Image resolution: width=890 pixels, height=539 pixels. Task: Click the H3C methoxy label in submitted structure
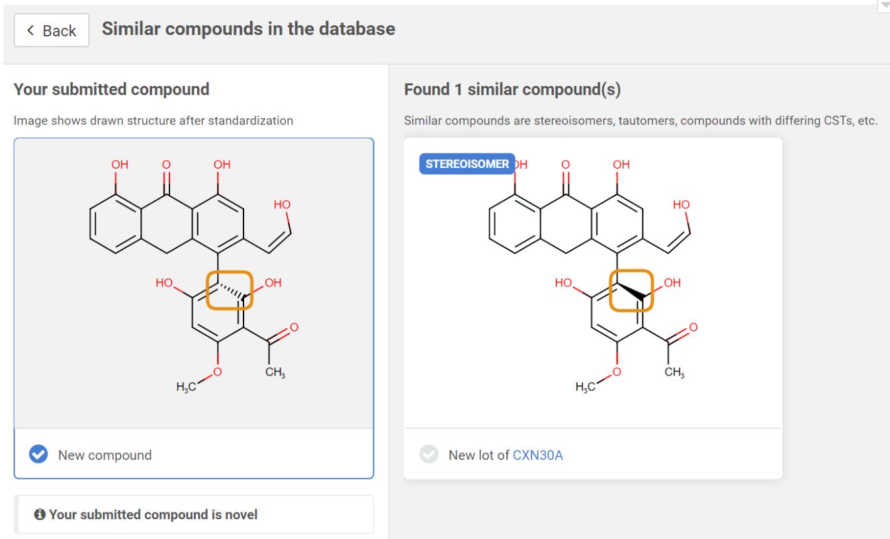coord(186,387)
